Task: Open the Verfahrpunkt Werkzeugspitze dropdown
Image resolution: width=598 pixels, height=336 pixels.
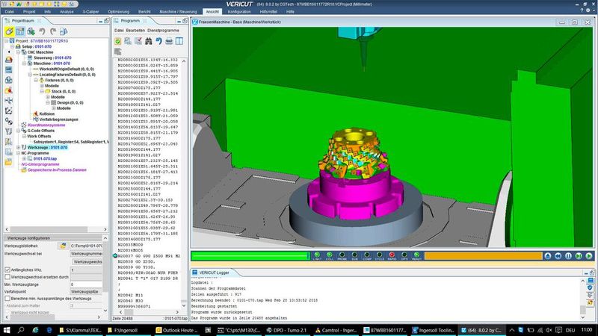Action: tap(86, 291)
